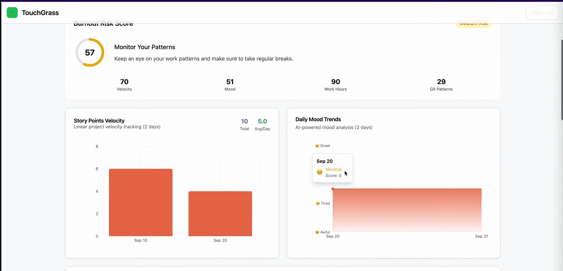Click the Avg/Day value 5.0

[x=262, y=121]
